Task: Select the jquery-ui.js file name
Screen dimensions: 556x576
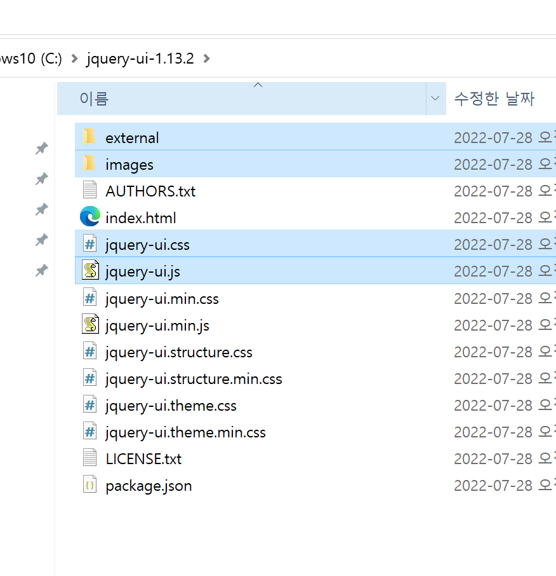Action: (143, 272)
